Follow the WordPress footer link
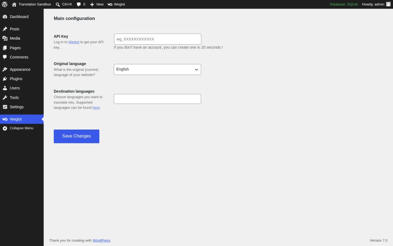 tap(102, 240)
